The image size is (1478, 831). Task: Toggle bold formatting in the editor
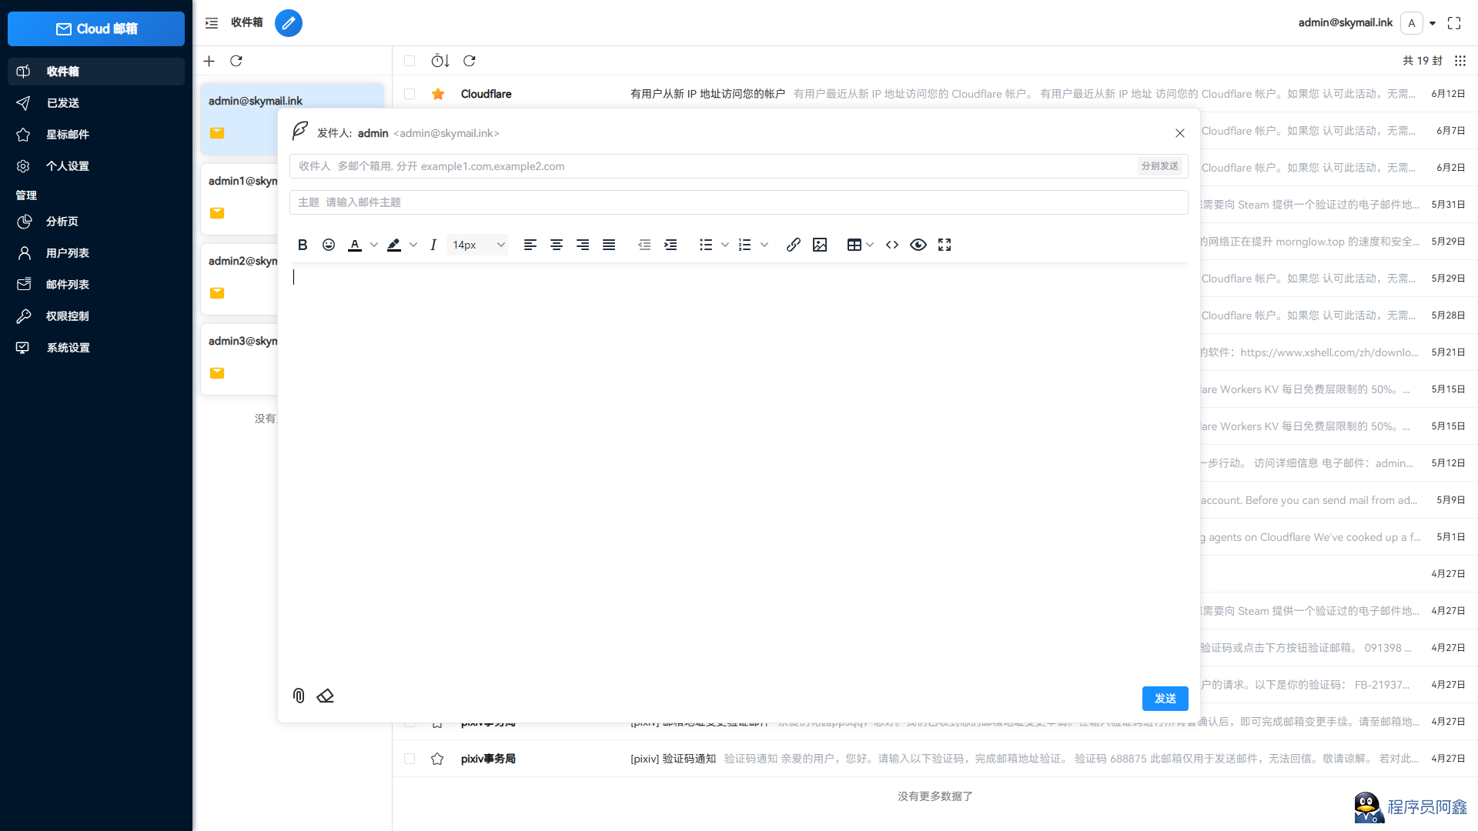click(x=303, y=245)
